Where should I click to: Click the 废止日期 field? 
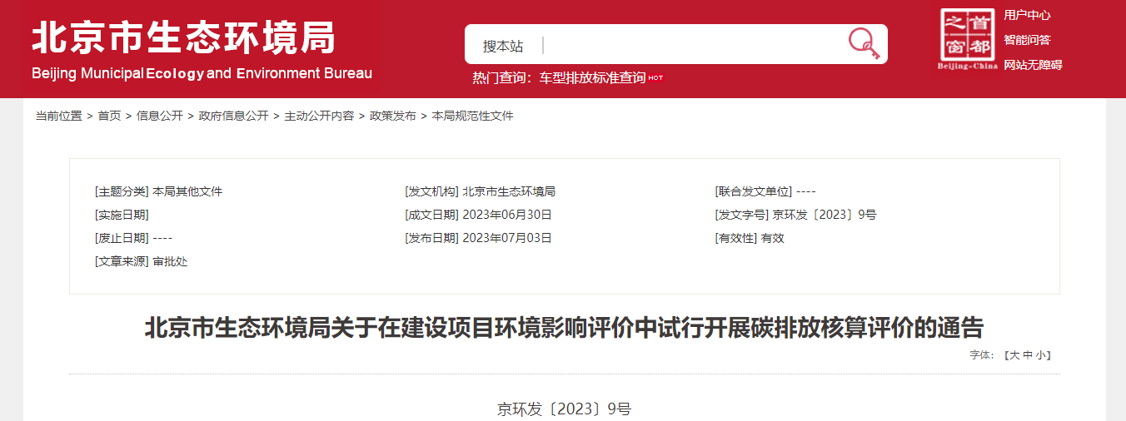pos(133,238)
